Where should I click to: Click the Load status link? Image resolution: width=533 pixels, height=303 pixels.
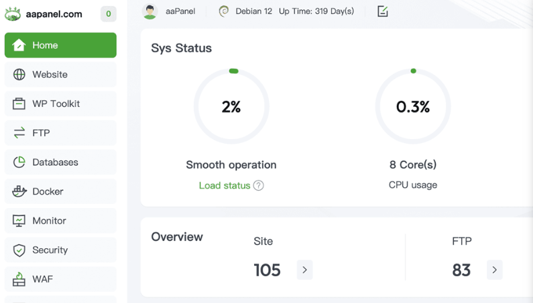(x=225, y=185)
